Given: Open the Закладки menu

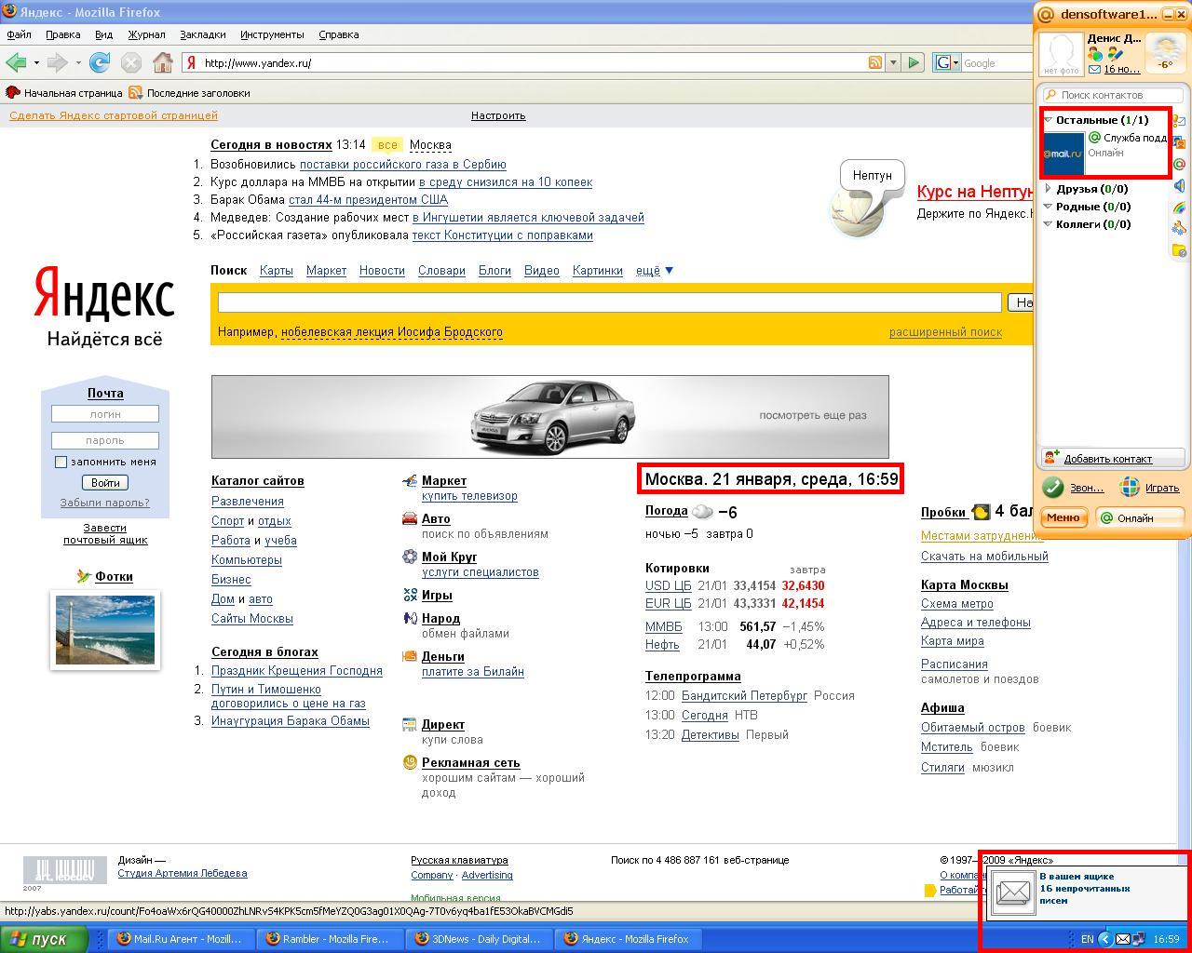Looking at the screenshot, I should (202, 34).
